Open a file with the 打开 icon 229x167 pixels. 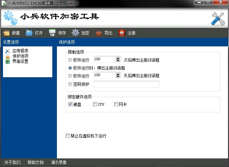(29, 33)
